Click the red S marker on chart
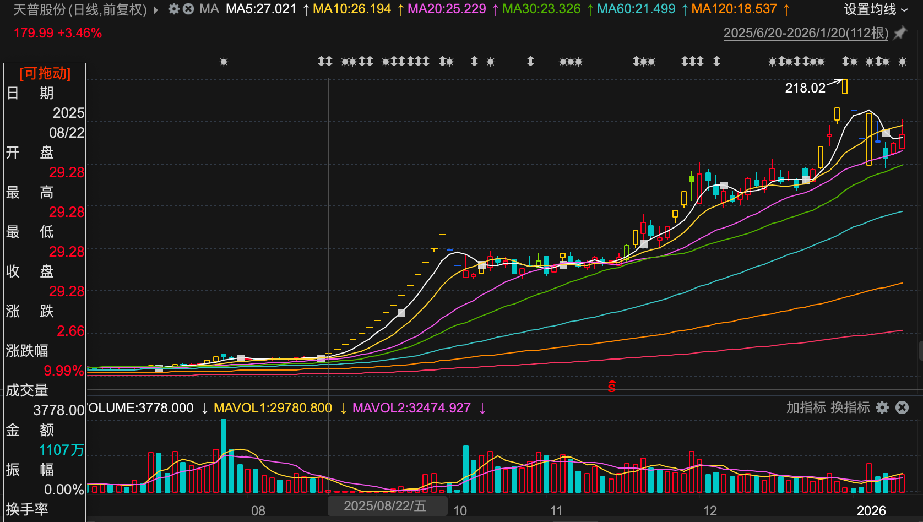This screenshot has height=522, width=923. coord(612,387)
